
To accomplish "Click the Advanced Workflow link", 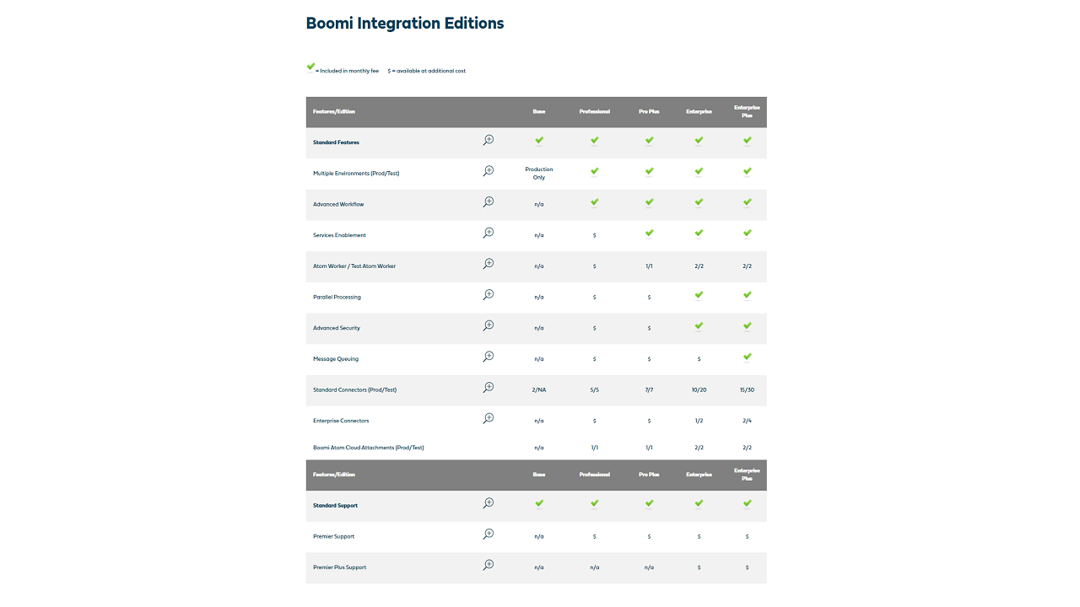I will pyautogui.click(x=338, y=205).
